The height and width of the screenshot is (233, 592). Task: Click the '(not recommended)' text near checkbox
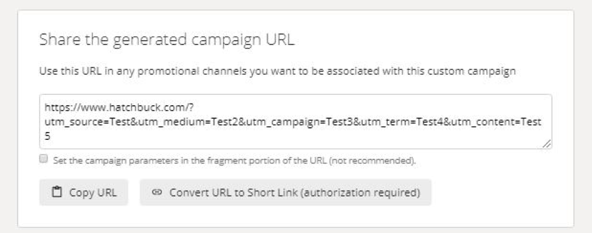(372, 161)
